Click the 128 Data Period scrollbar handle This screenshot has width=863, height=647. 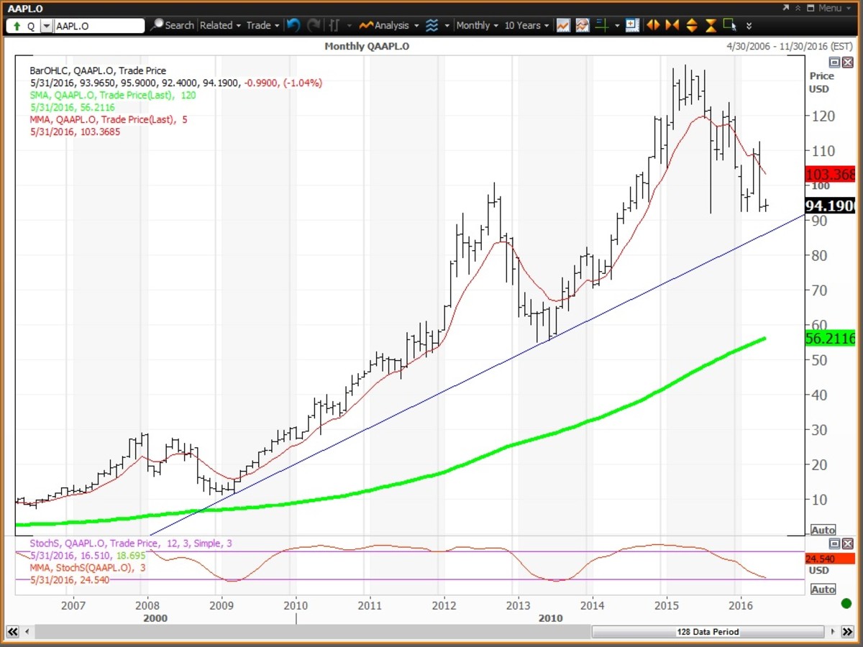coord(707,632)
